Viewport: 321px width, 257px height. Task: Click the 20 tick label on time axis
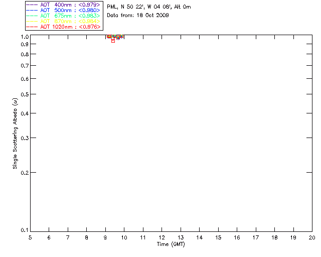click(312, 237)
